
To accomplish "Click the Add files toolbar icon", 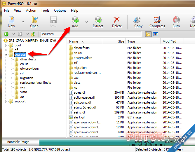I will coord(75,20).
